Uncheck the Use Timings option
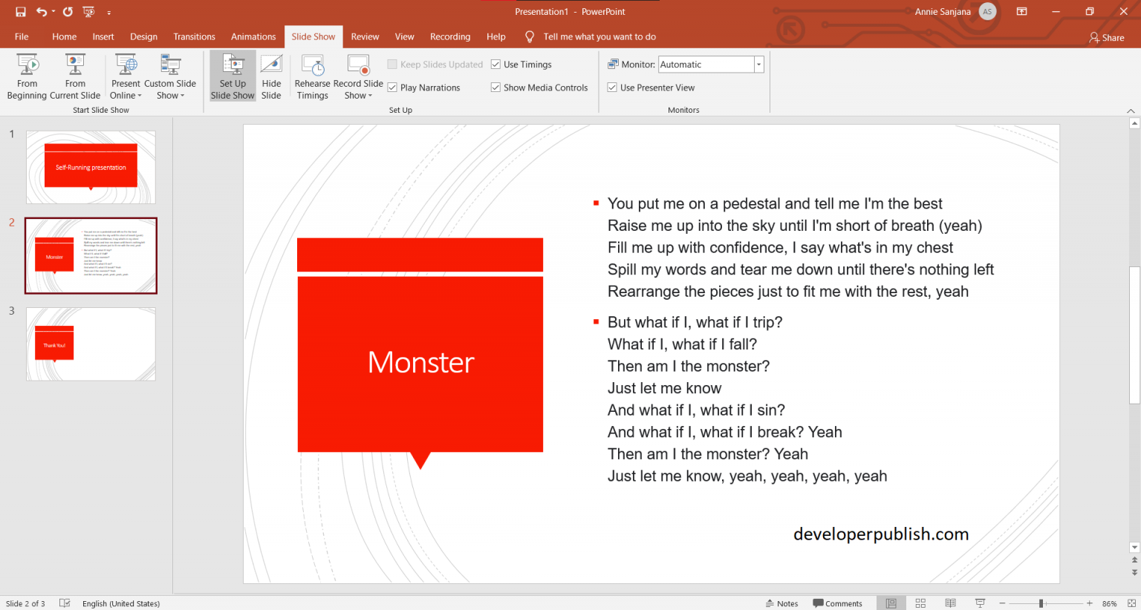Image resolution: width=1141 pixels, height=610 pixels. [495, 65]
